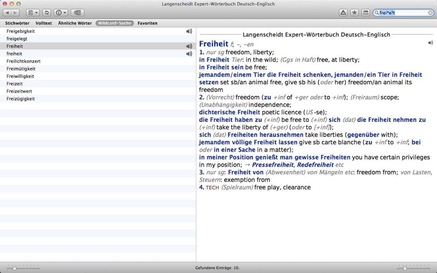The width and height of the screenshot is (437, 273).
Task: Click the warning triangle toolbar icon
Action: [x=343, y=13]
